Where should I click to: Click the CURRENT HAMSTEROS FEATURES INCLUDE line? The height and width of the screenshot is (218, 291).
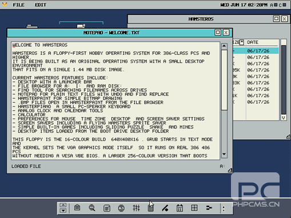tap(60, 78)
